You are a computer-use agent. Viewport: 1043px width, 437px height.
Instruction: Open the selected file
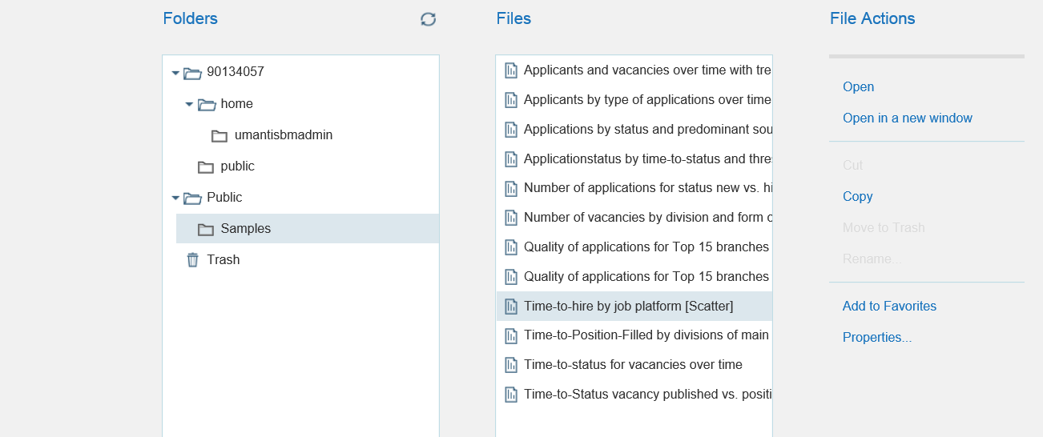click(858, 87)
